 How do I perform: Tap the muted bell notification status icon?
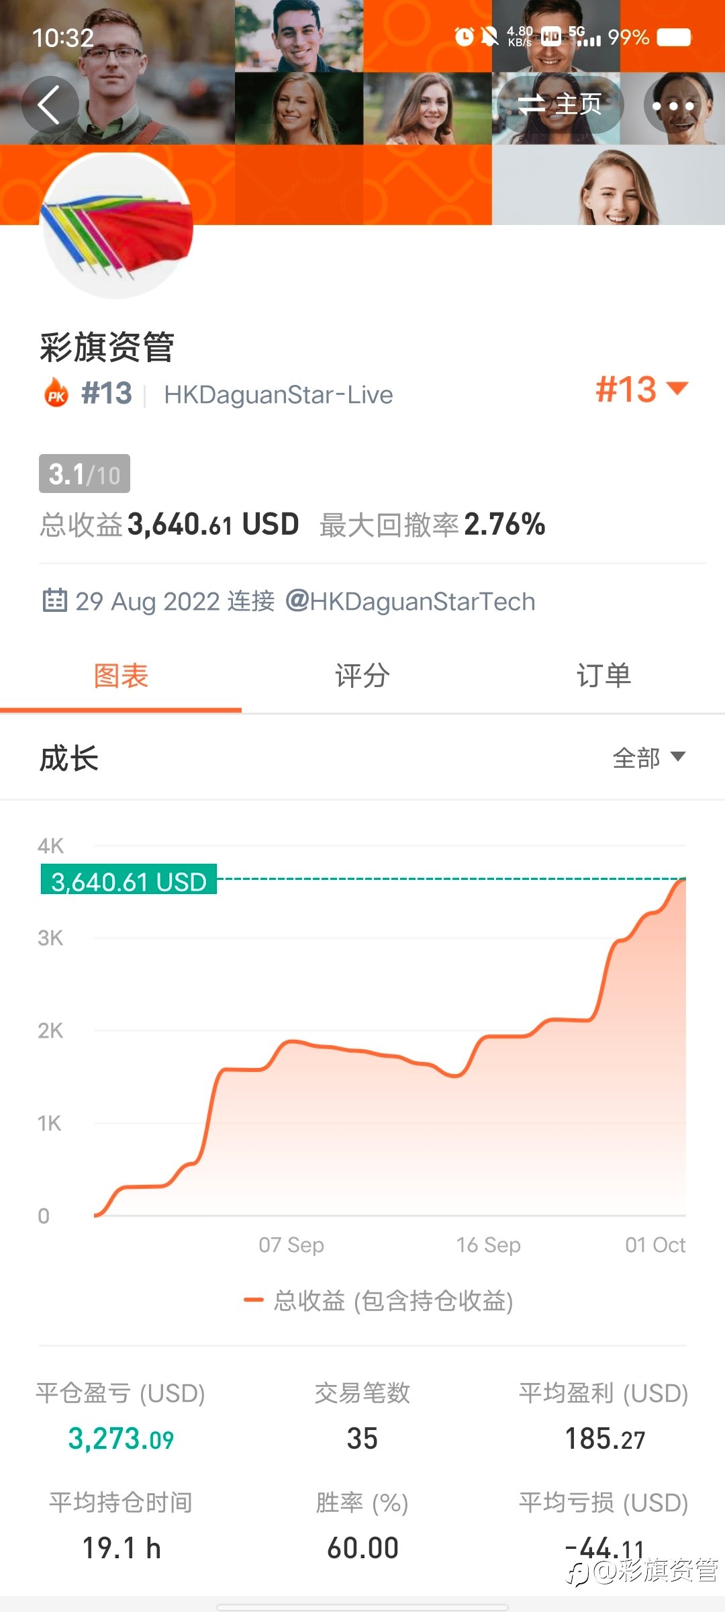pos(490,37)
